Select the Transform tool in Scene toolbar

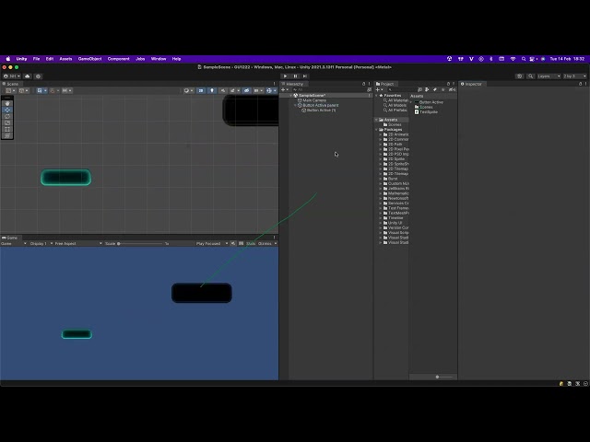7,135
